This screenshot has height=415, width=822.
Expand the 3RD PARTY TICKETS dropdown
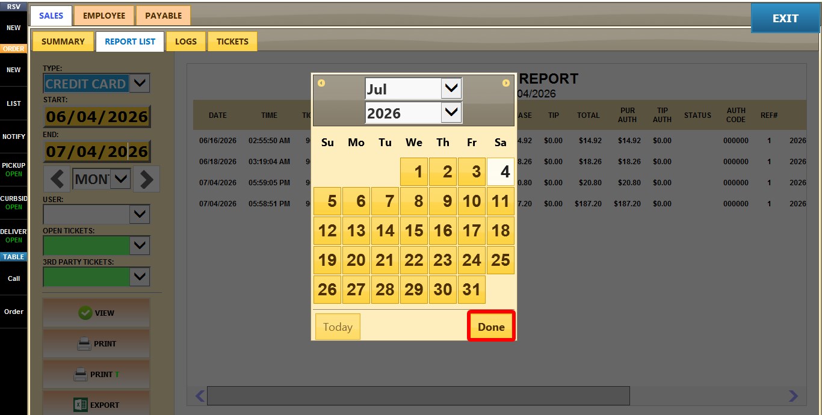tap(140, 276)
